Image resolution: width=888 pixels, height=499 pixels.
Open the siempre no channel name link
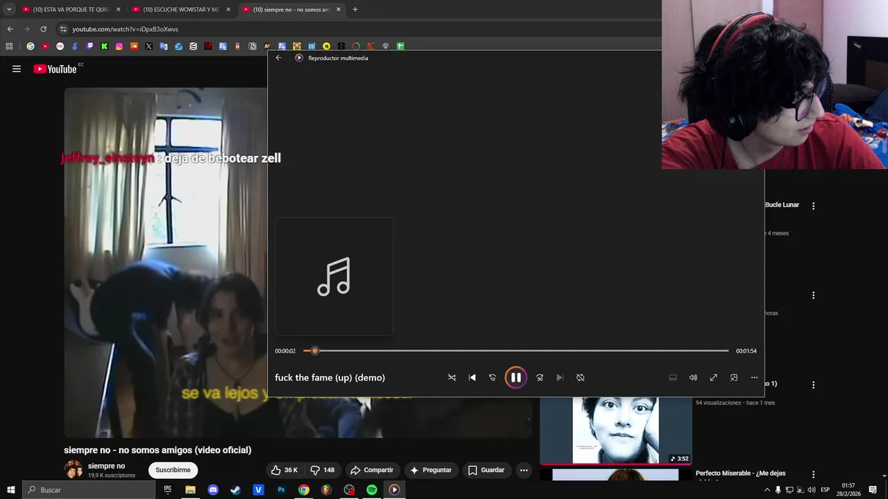tap(106, 466)
